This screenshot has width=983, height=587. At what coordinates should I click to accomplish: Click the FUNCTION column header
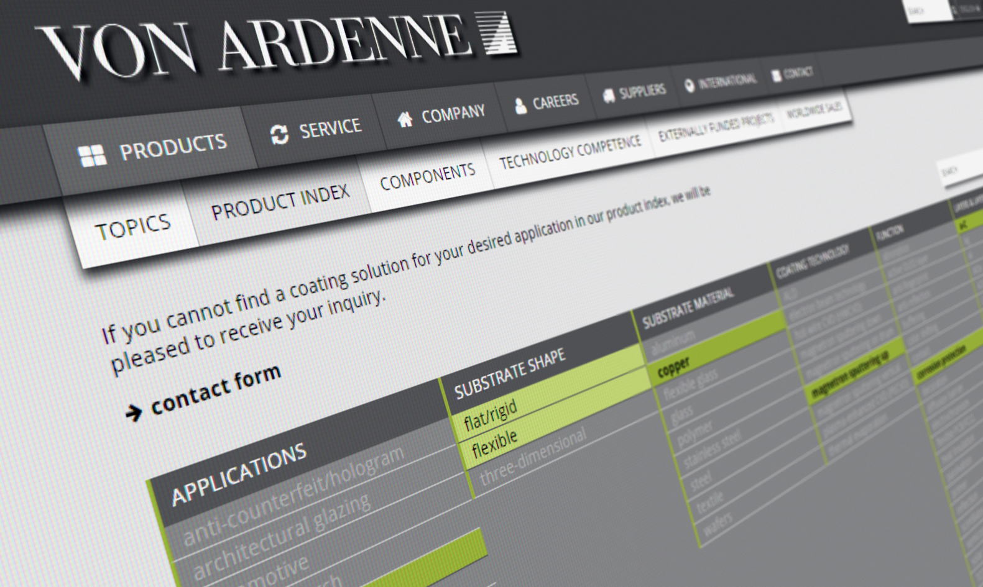tap(890, 232)
